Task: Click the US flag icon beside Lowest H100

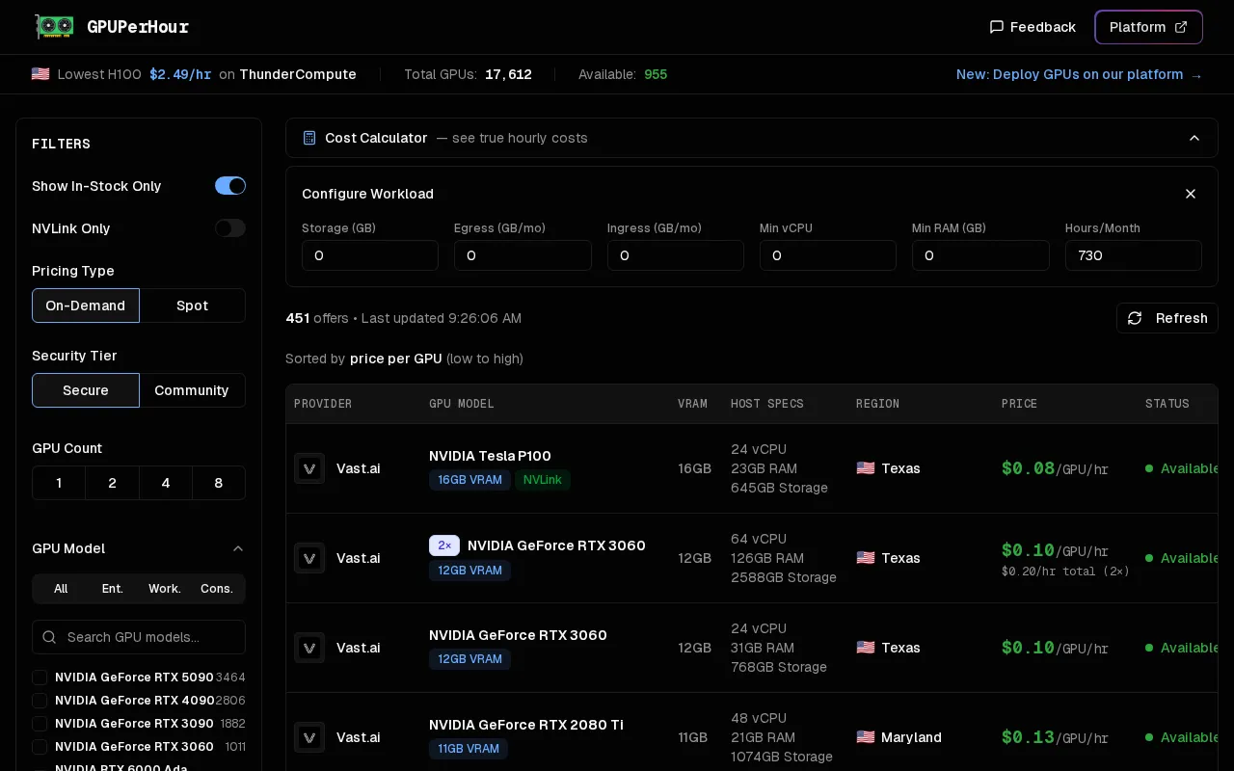Action: (40, 74)
